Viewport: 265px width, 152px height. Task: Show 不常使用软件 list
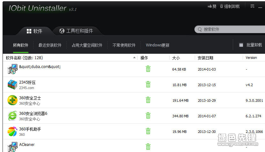pos(124,45)
